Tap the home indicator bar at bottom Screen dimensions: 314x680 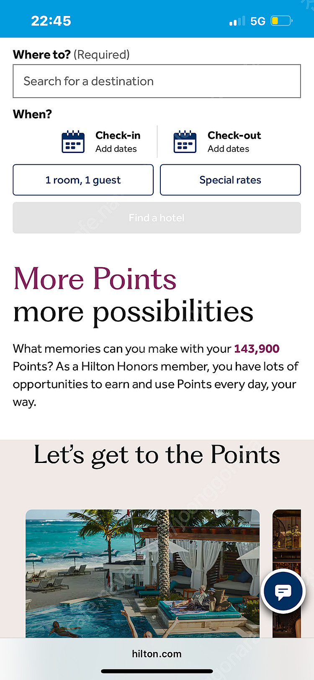(157, 671)
